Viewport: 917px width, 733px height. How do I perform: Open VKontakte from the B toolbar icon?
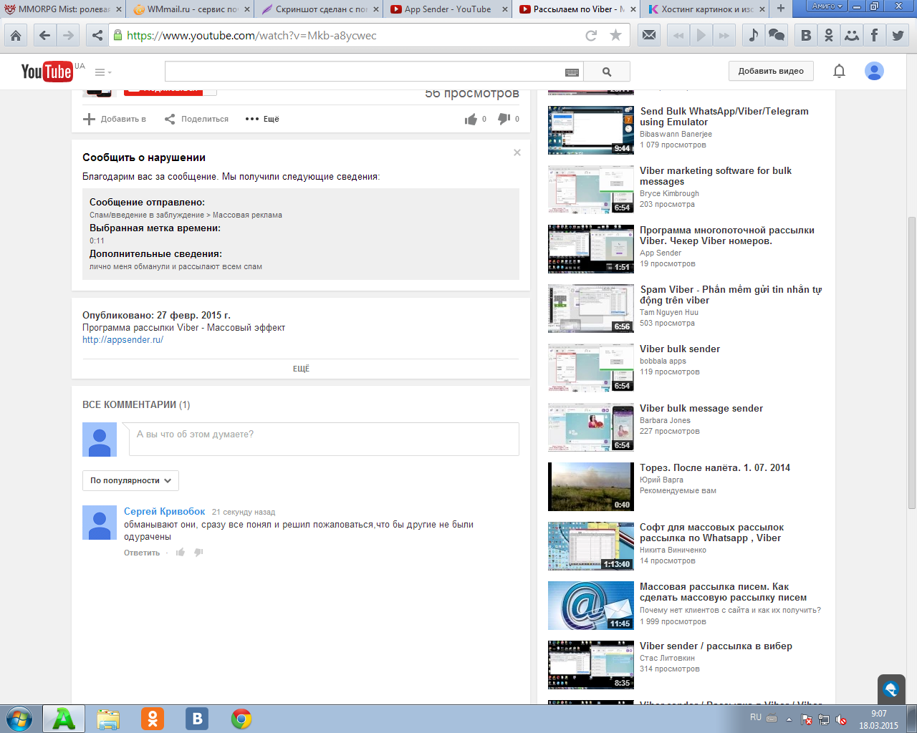806,35
